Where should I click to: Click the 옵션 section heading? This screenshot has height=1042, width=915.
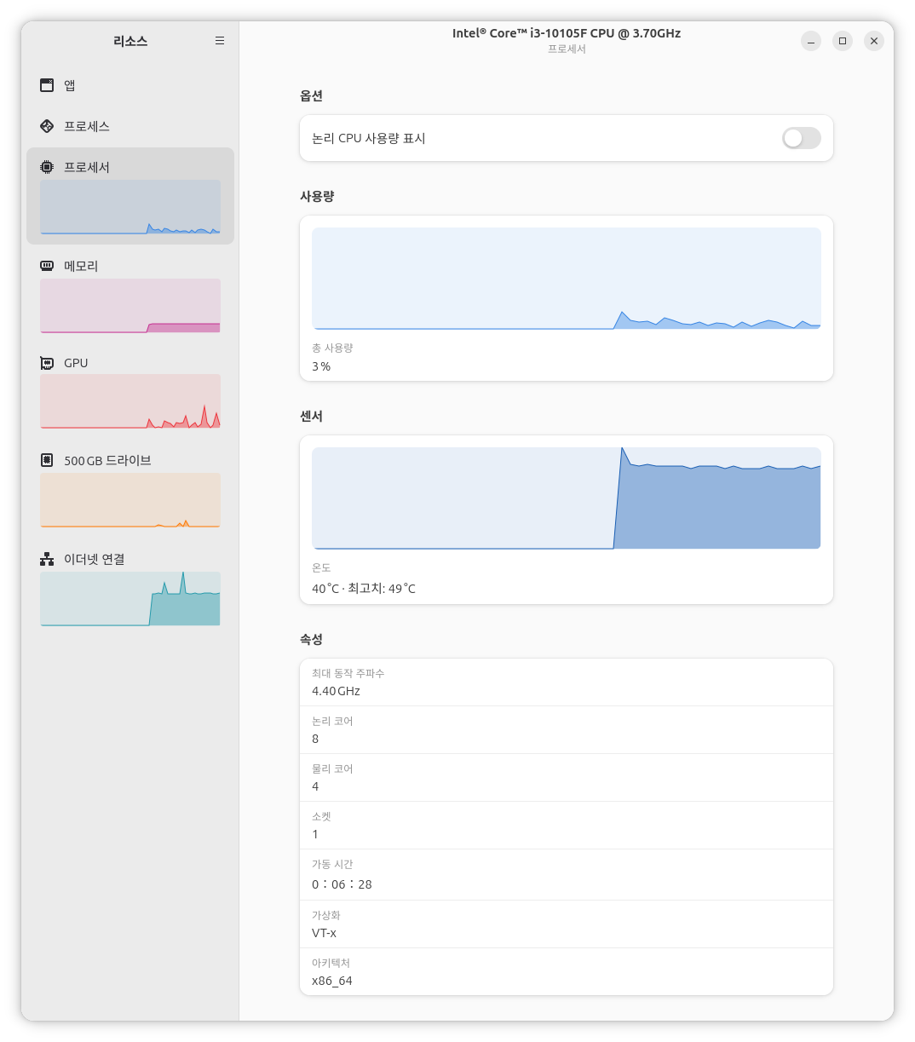coord(311,95)
